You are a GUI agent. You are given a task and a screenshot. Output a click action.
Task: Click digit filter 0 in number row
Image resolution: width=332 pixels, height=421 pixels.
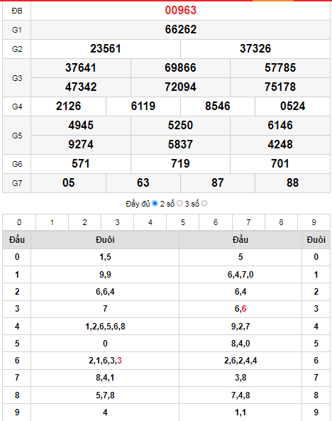coord(19,222)
